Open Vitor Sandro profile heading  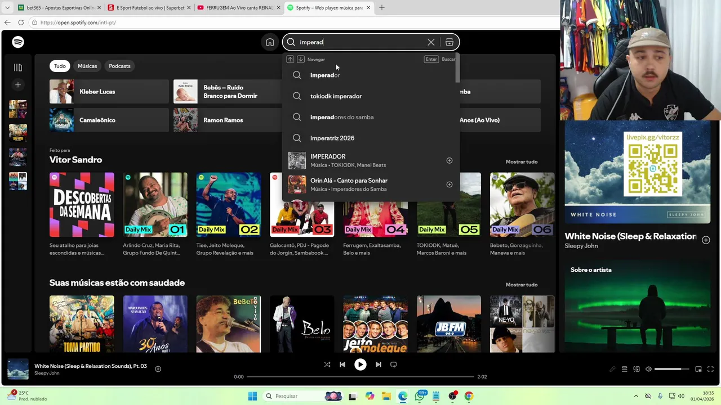[75, 160]
